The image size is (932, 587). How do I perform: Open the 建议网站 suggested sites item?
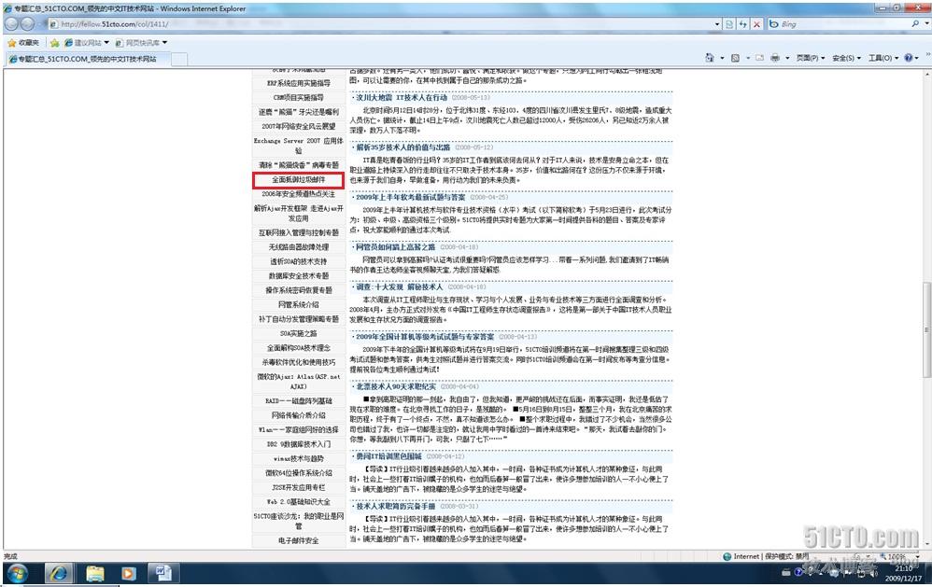coord(83,43)
